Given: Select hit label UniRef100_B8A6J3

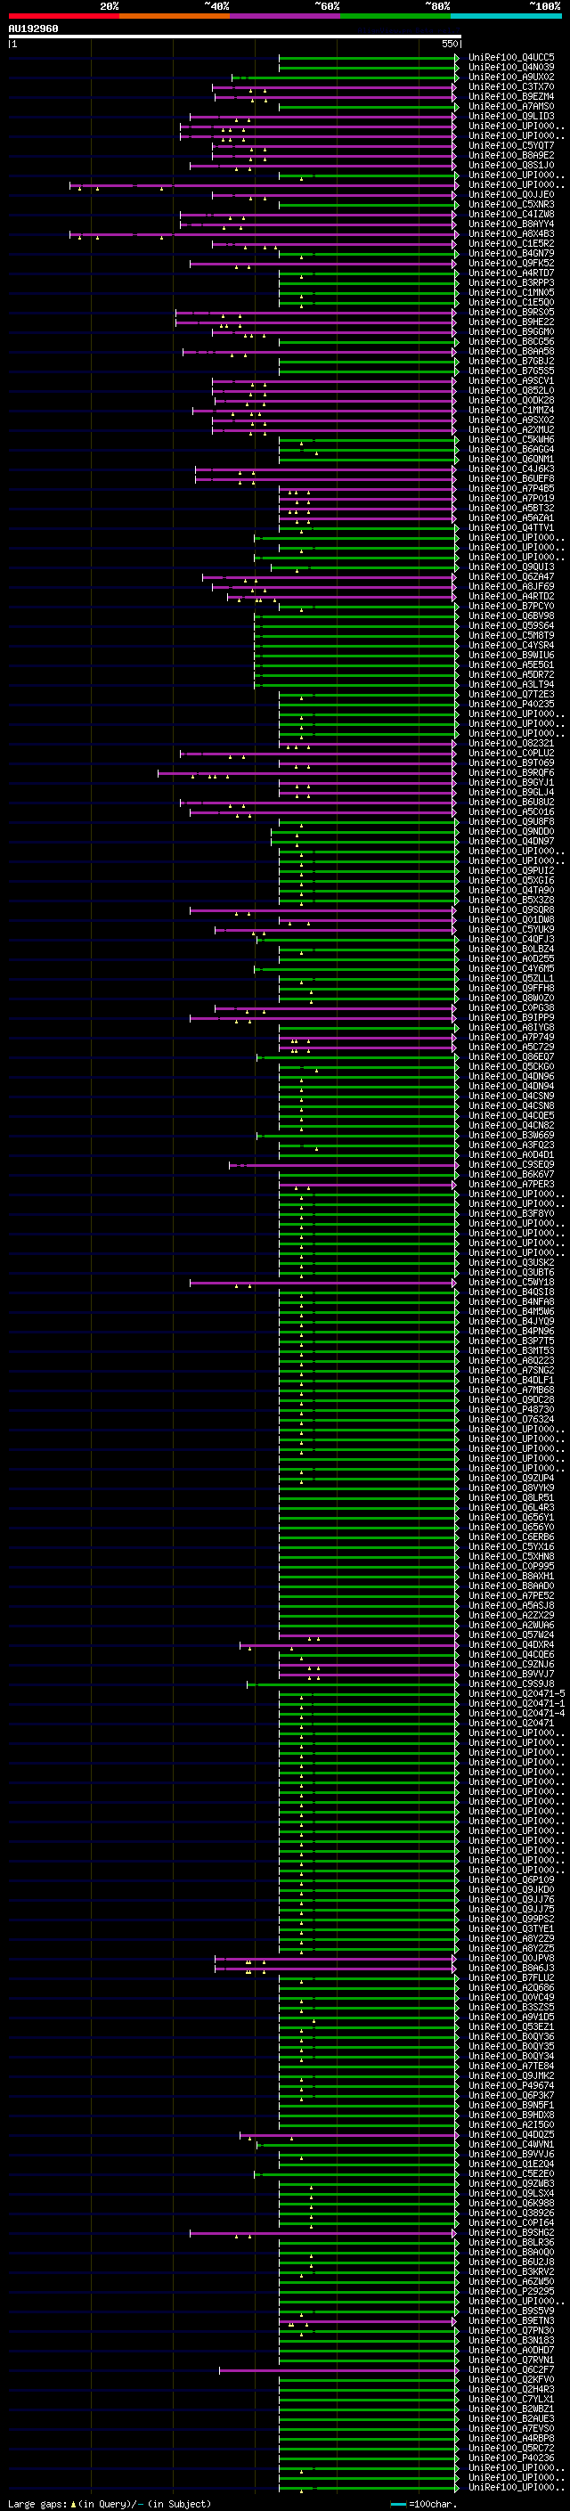Looking at the screenshot, I should click(x=510, y=1968).
